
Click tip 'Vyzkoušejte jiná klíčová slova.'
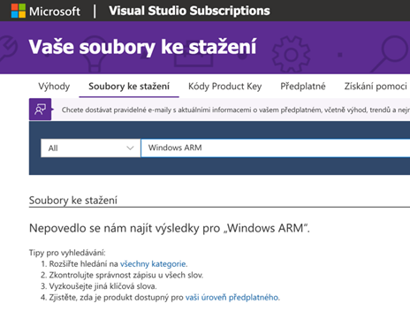tap(102, 286)
